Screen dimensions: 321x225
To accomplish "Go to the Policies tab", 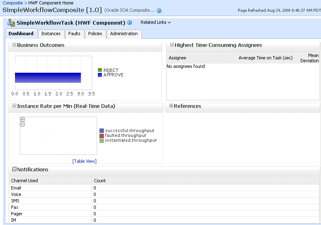I will [x=95, y=34].
